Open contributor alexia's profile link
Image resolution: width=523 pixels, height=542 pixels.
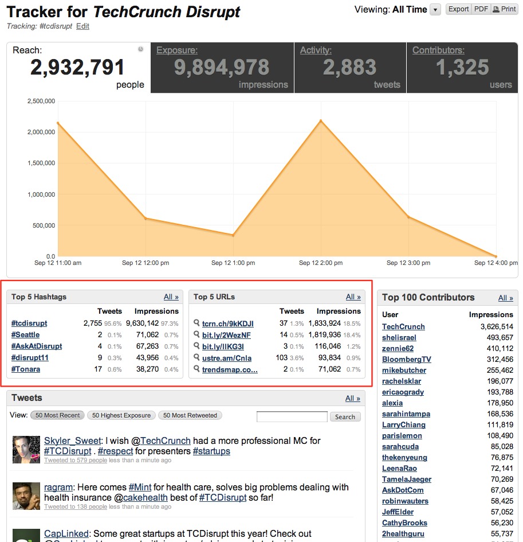tap(392, 403)
